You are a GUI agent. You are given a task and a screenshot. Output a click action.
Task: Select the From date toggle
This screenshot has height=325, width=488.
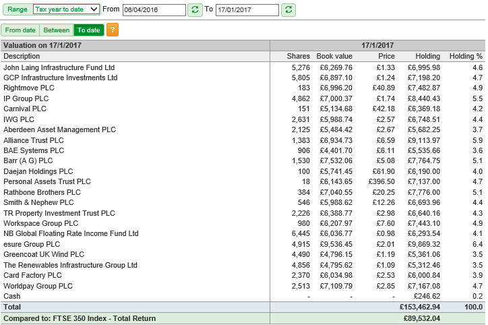[20, 30]
